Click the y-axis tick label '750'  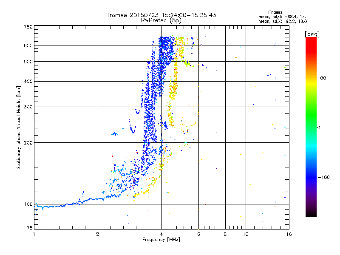point(28,27)
